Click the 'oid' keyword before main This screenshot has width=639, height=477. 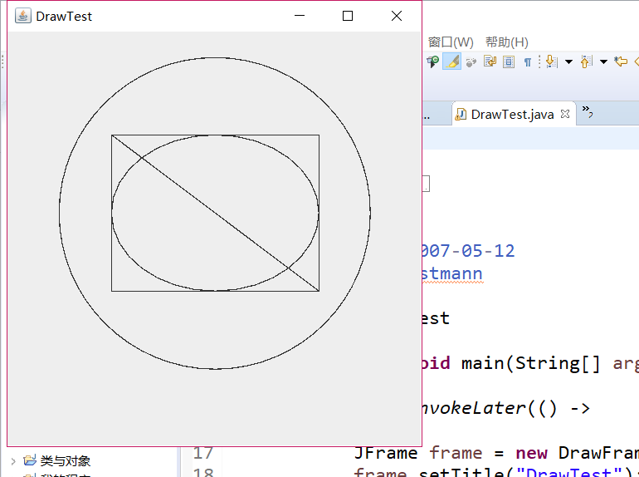(436, 363)
